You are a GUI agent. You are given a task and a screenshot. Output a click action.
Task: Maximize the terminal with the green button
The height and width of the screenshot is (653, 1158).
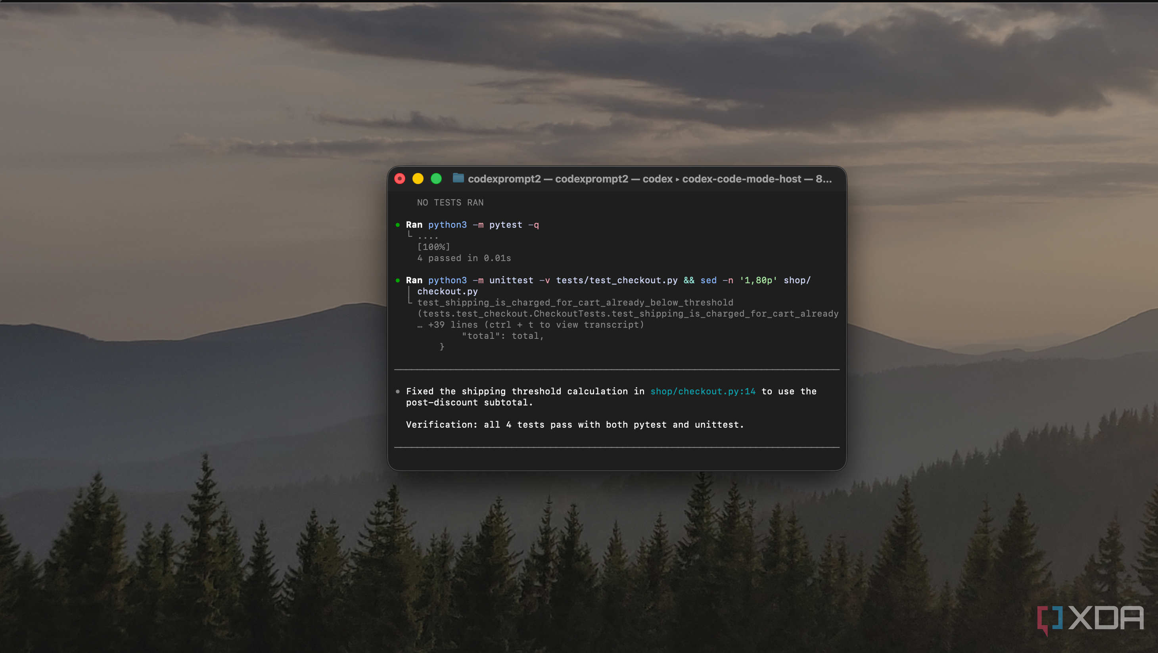click(436, 179)
